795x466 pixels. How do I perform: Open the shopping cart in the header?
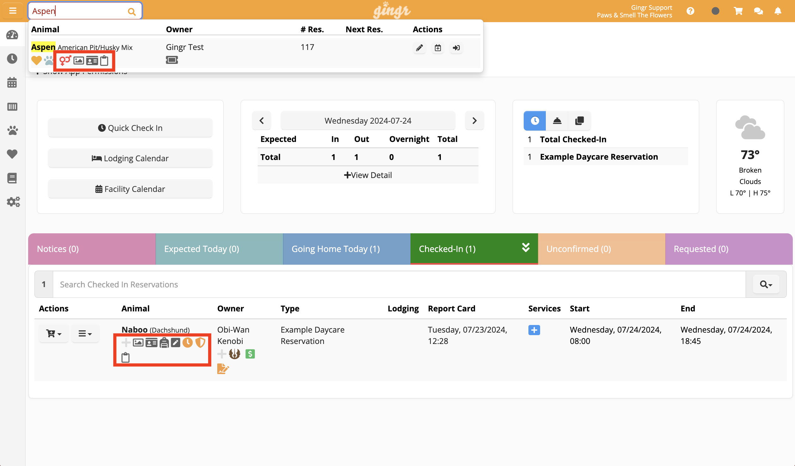coord(738,11)
